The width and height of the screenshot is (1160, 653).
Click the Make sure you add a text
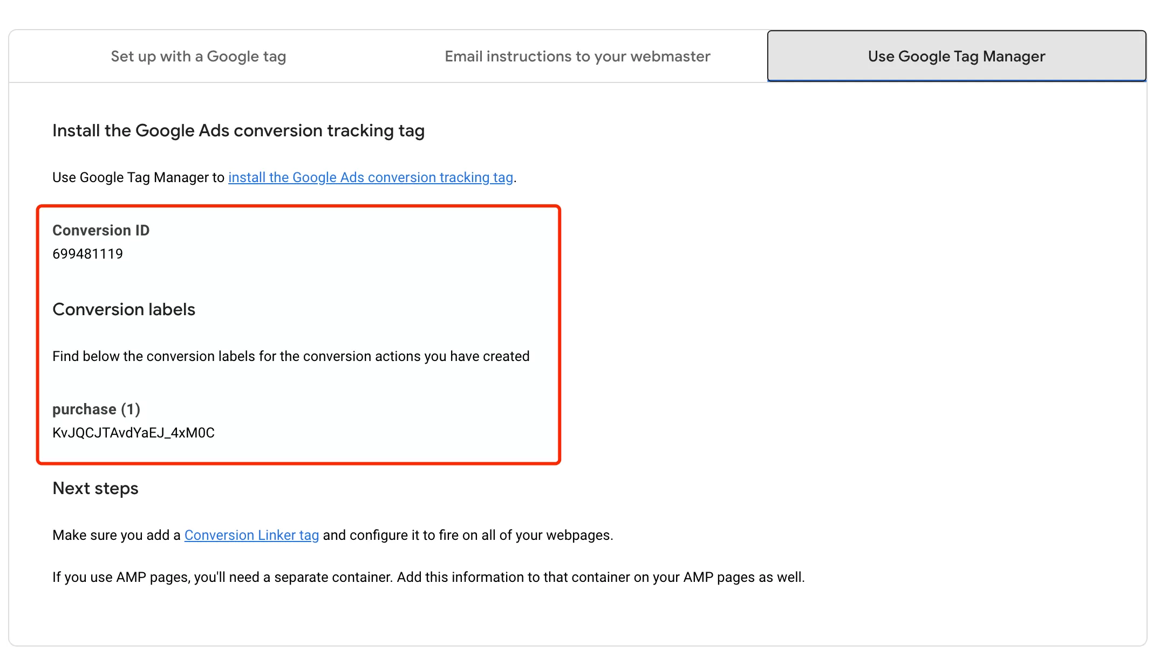[x=116, y=535]
